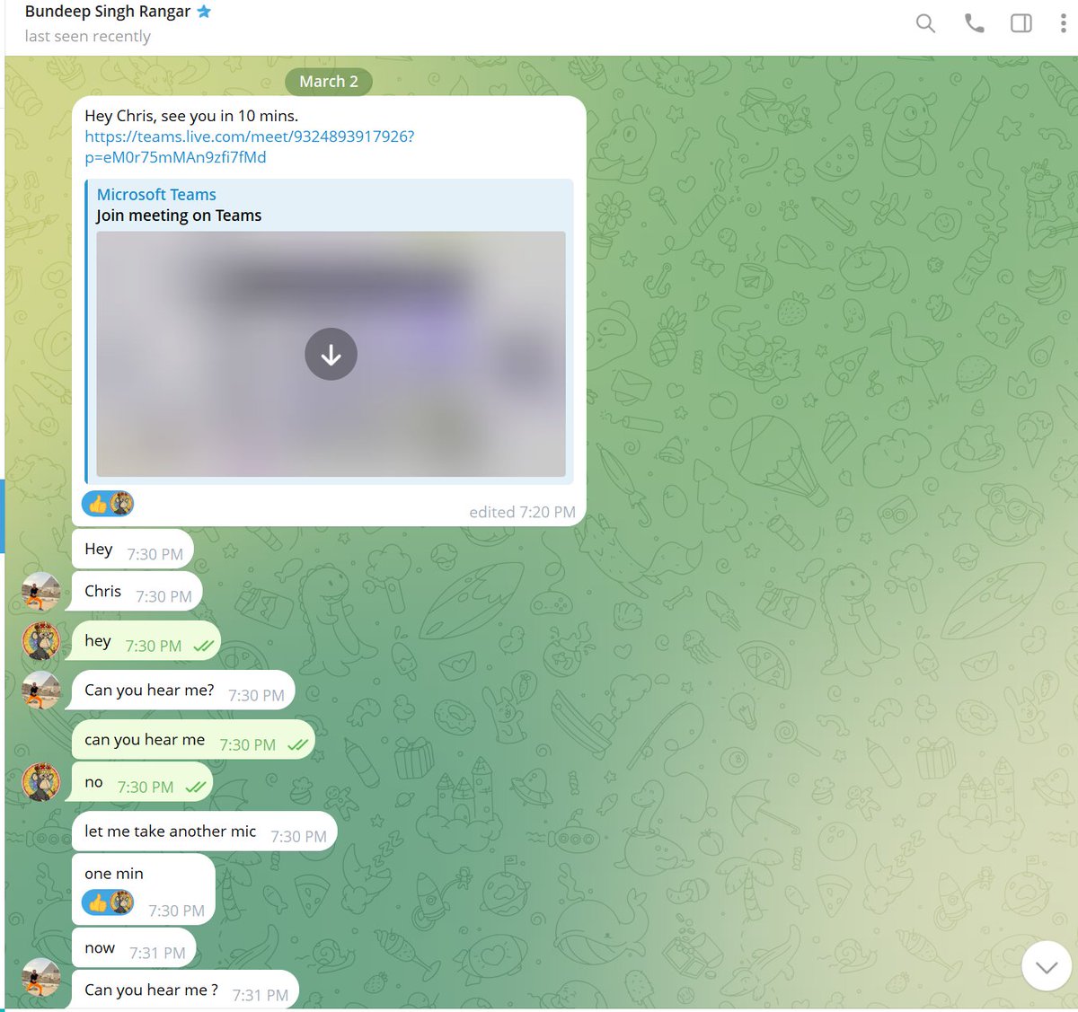Click the 'Can you hear me?' 7:30 PM message
Image resolution: width=1078 pixels, height=1012 pixels.
182,691
